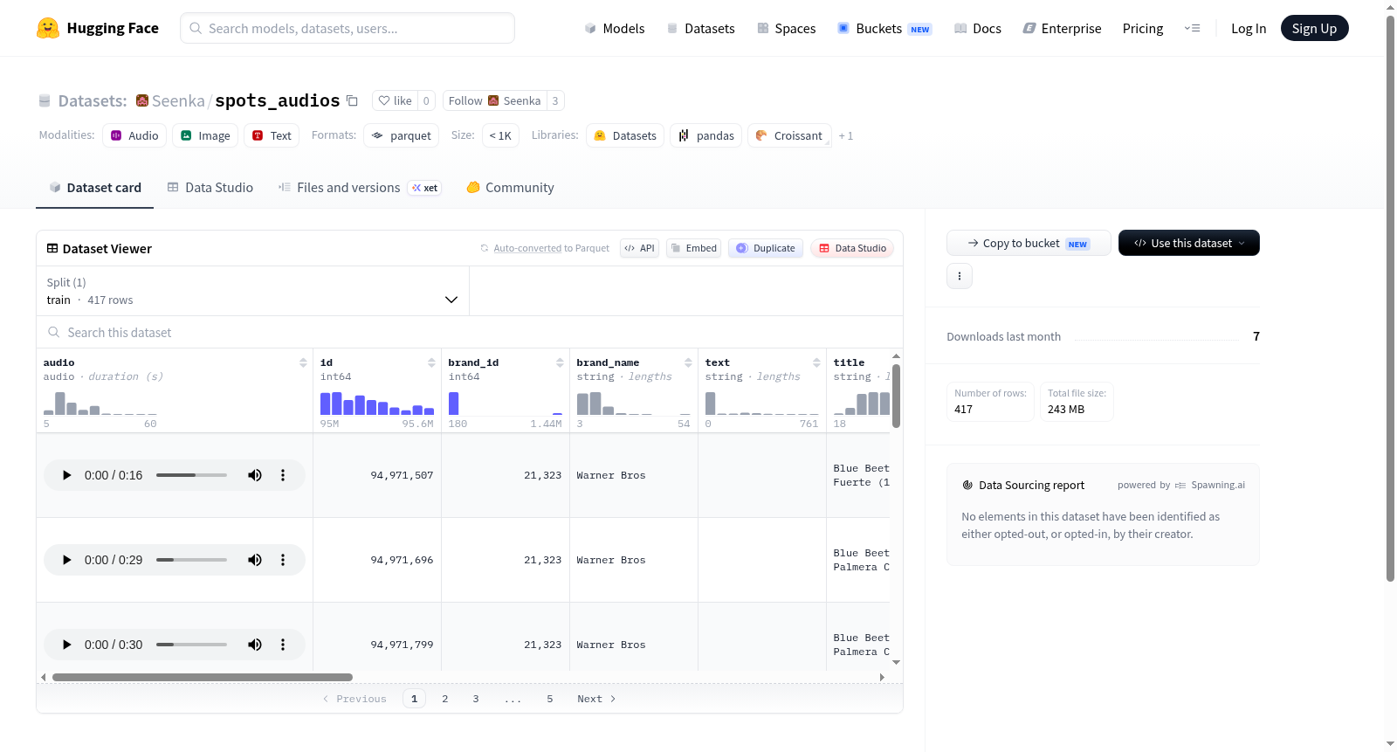Sort by the brand_name column
The height and width of the screenshot is (752, 1397).
pyautogui.click(x=688, y=362)
